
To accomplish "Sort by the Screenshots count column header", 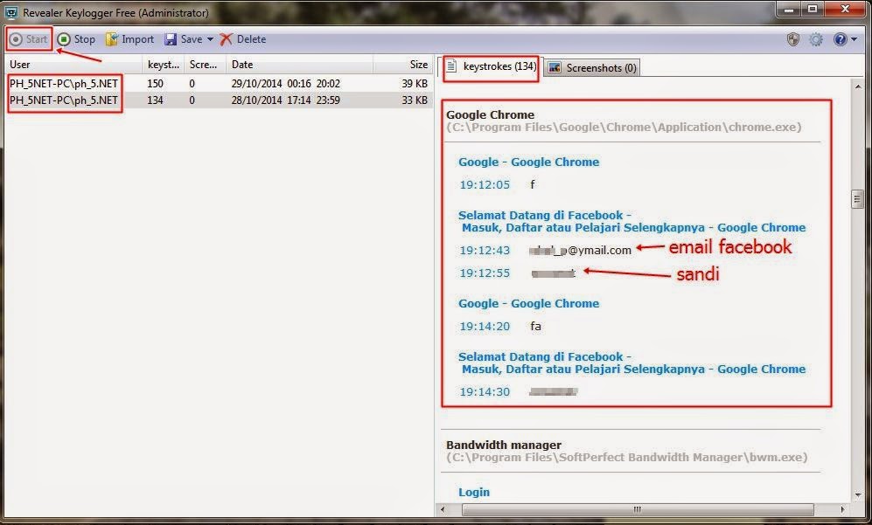I will pyautogui.click(x=205, y=65).
